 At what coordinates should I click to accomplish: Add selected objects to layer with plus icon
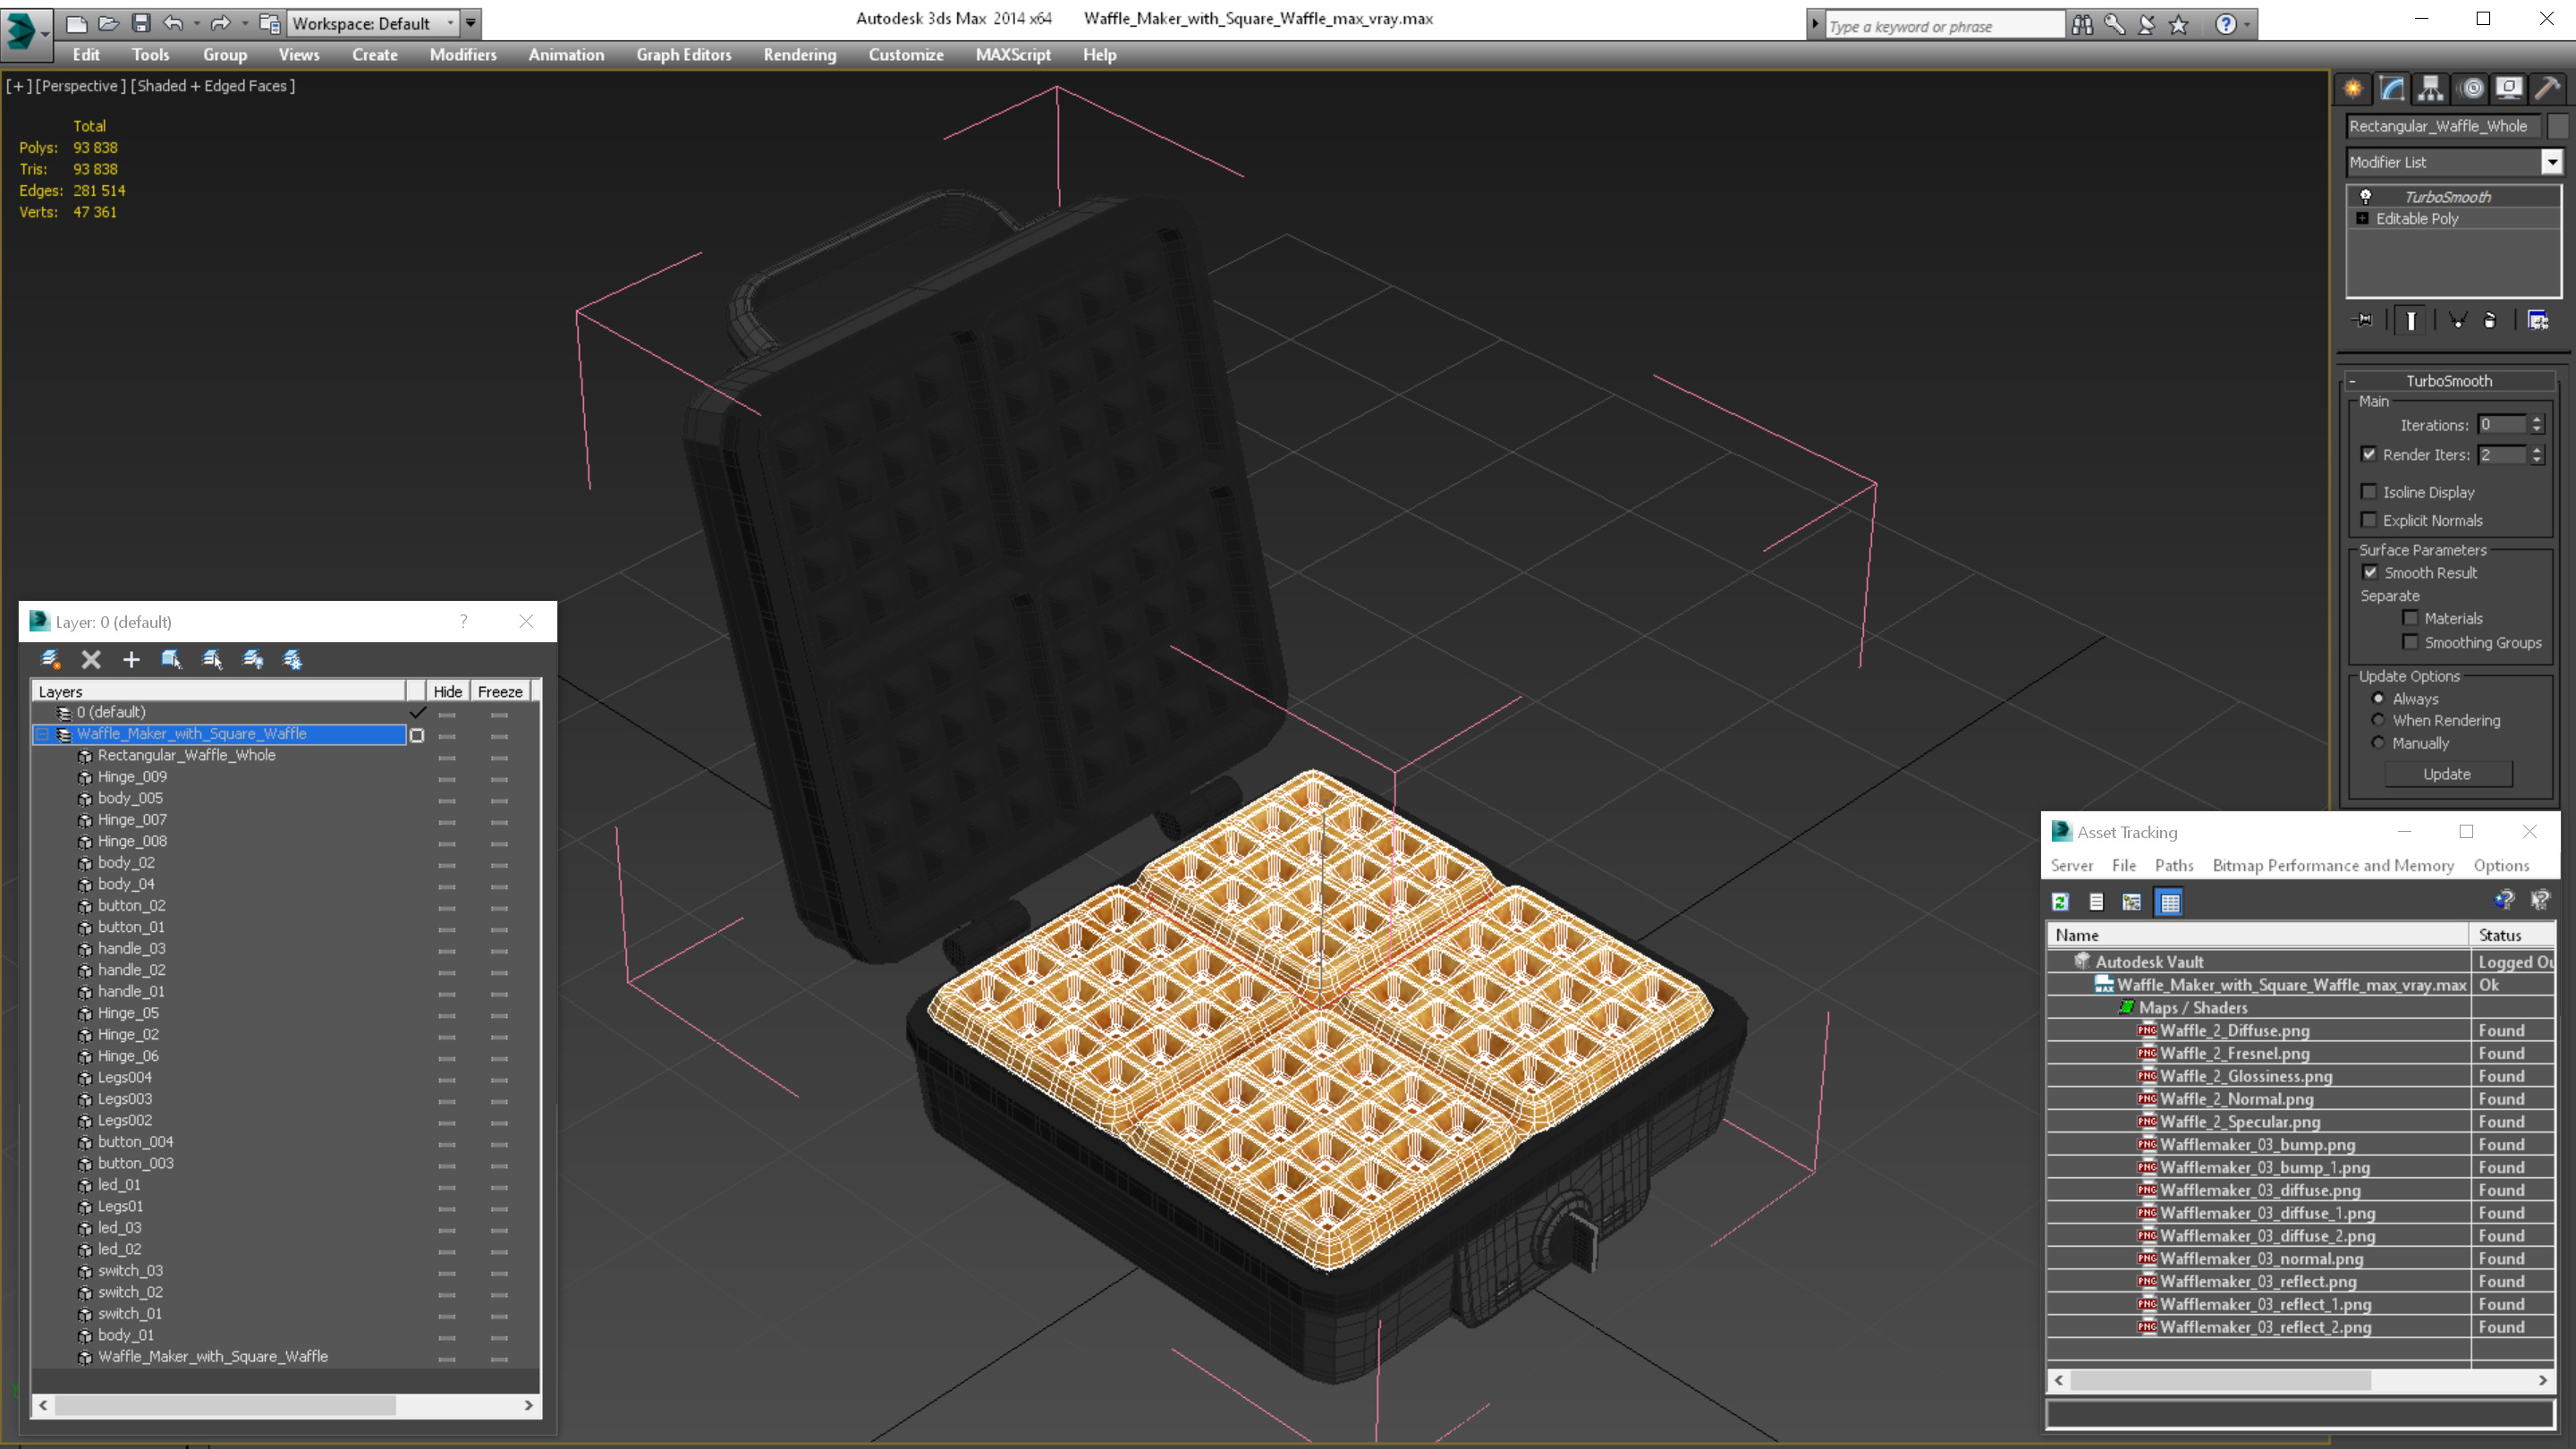(131, 659)
